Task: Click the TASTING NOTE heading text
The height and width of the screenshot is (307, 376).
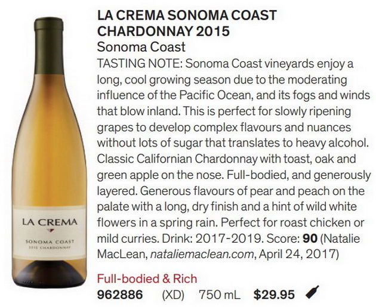Action: pos(140,64)
